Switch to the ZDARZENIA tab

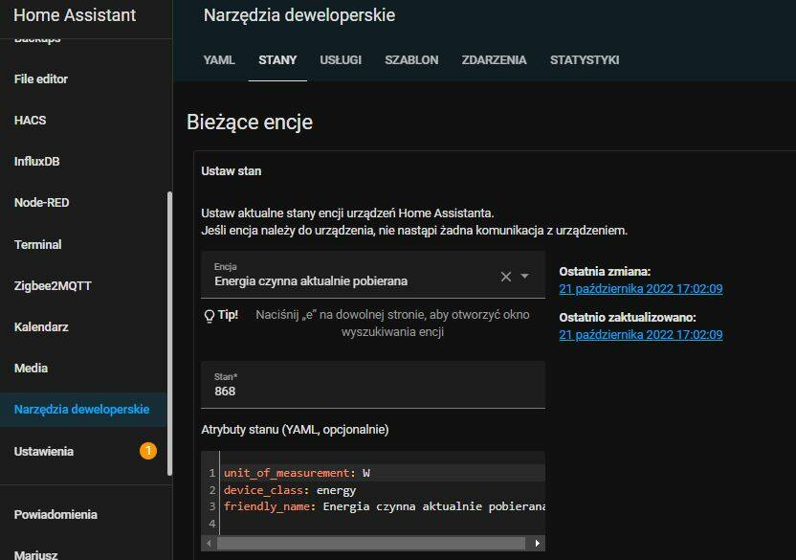(494, 60)
